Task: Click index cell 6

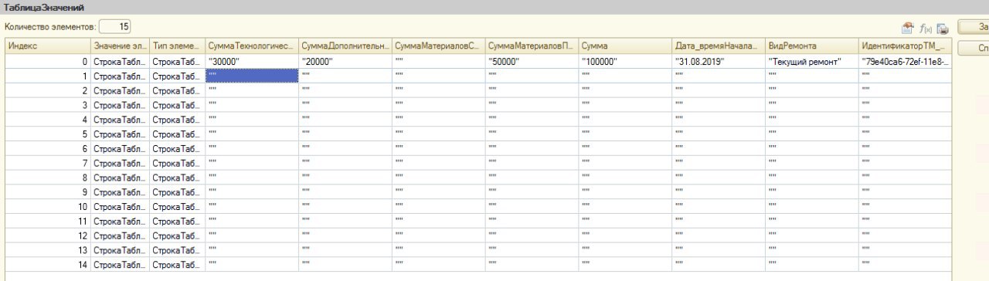Action: tap(48, 148)
